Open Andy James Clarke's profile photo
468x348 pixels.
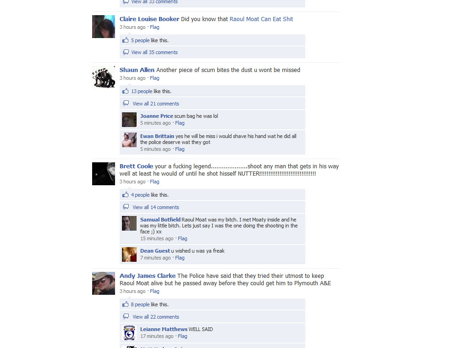coord(104,283)
